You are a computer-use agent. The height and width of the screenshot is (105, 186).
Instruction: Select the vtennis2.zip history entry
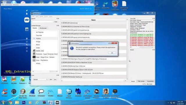(94, 23)
